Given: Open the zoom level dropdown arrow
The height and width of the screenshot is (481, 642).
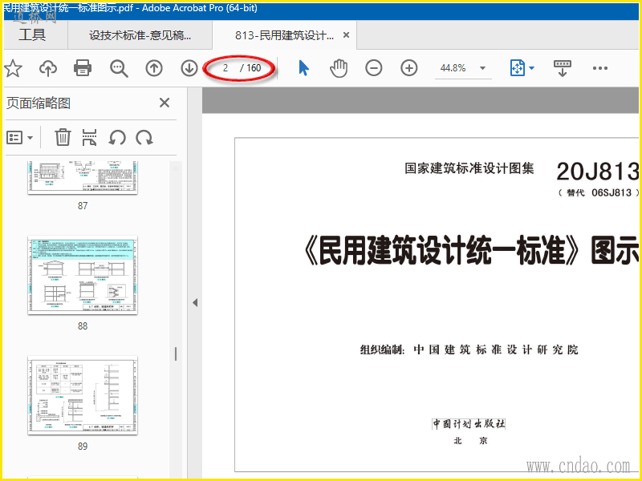Looking at the screenshot, I should 483,68.
